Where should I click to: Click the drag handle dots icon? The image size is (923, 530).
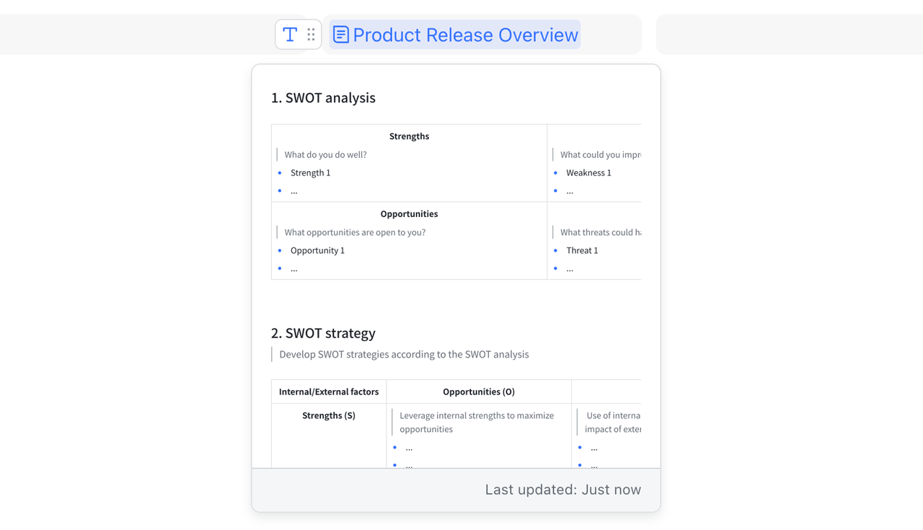[x=310, y=34]
